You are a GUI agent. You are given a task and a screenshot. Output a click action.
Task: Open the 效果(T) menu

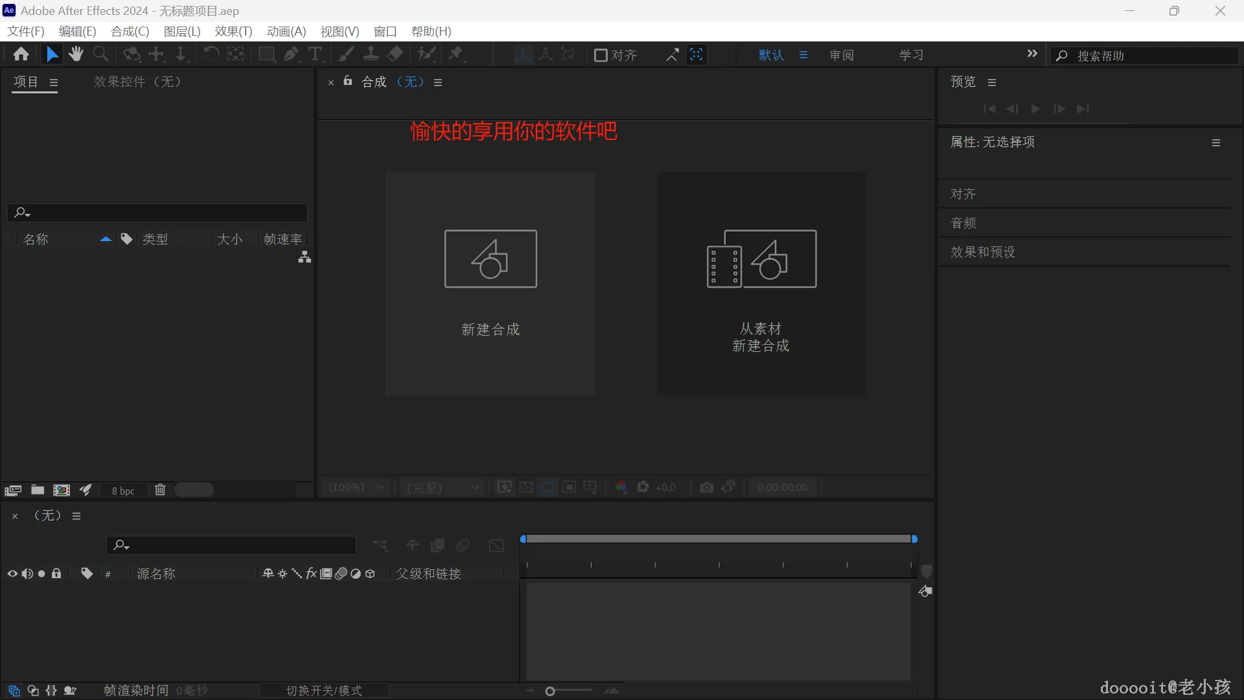click(233, 31)
